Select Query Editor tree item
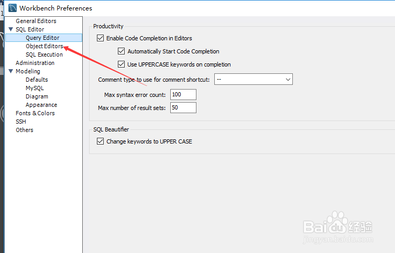 tap(44, 38)
